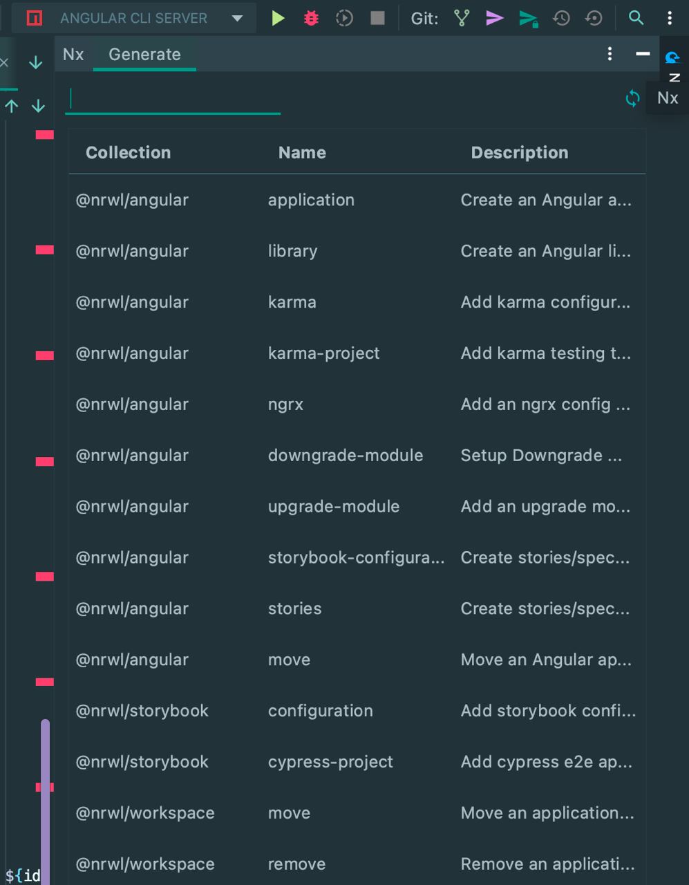This screenshot has height=885, width=689.
Task: Refresh the generators list
Action: [632, 99]
